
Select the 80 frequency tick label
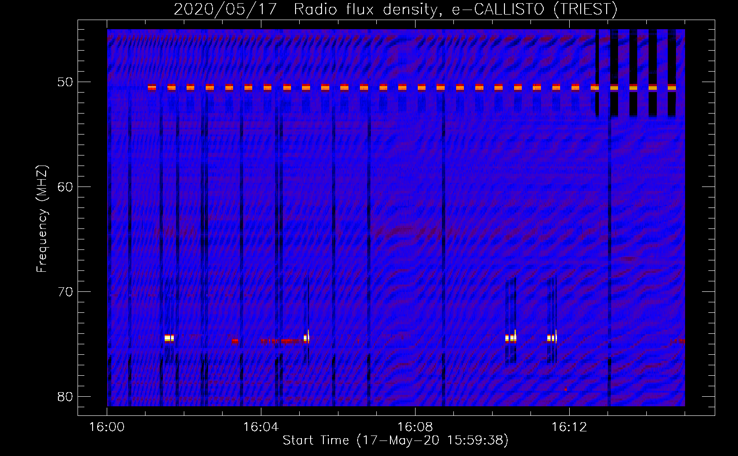coord(66,397)
